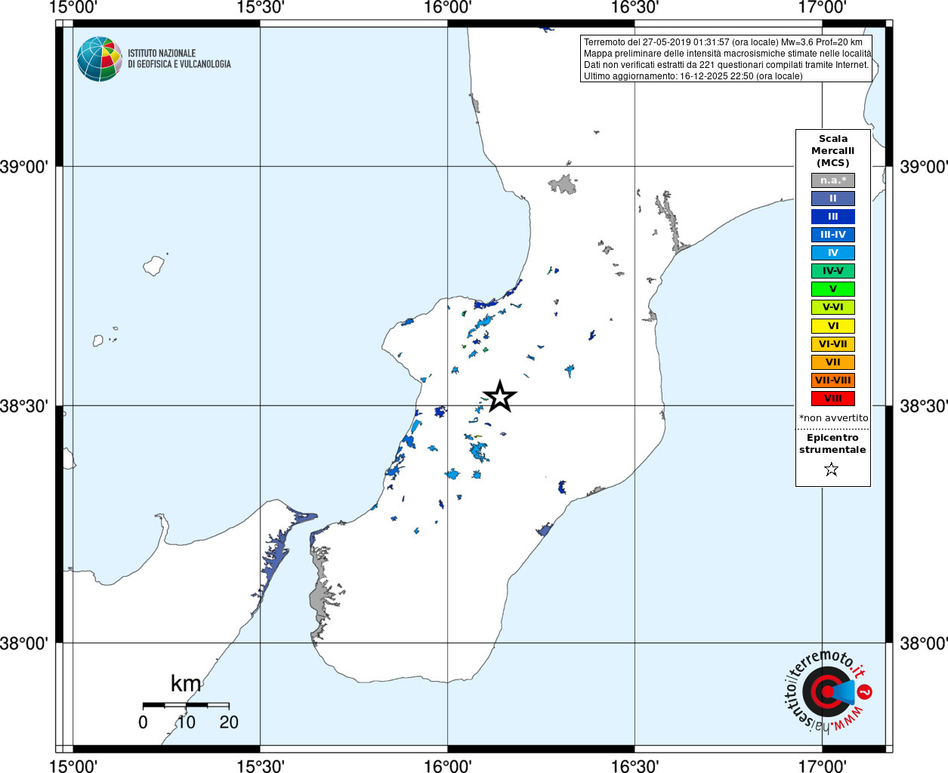
Task: Select the green V legend swatch
Action: pos(833,289)
